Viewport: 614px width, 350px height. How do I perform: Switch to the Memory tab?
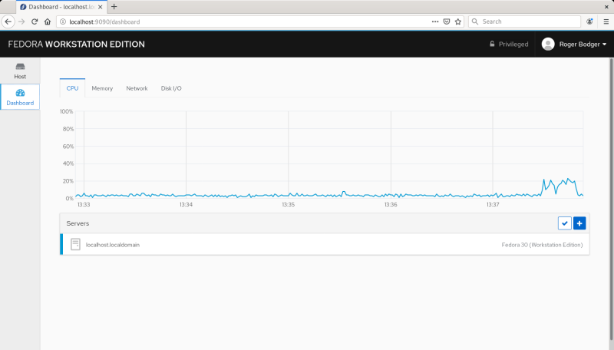point(102,88)
